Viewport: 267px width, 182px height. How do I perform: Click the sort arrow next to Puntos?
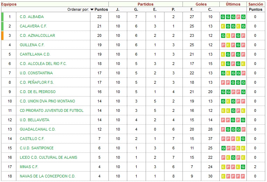[x=92, y=9]
